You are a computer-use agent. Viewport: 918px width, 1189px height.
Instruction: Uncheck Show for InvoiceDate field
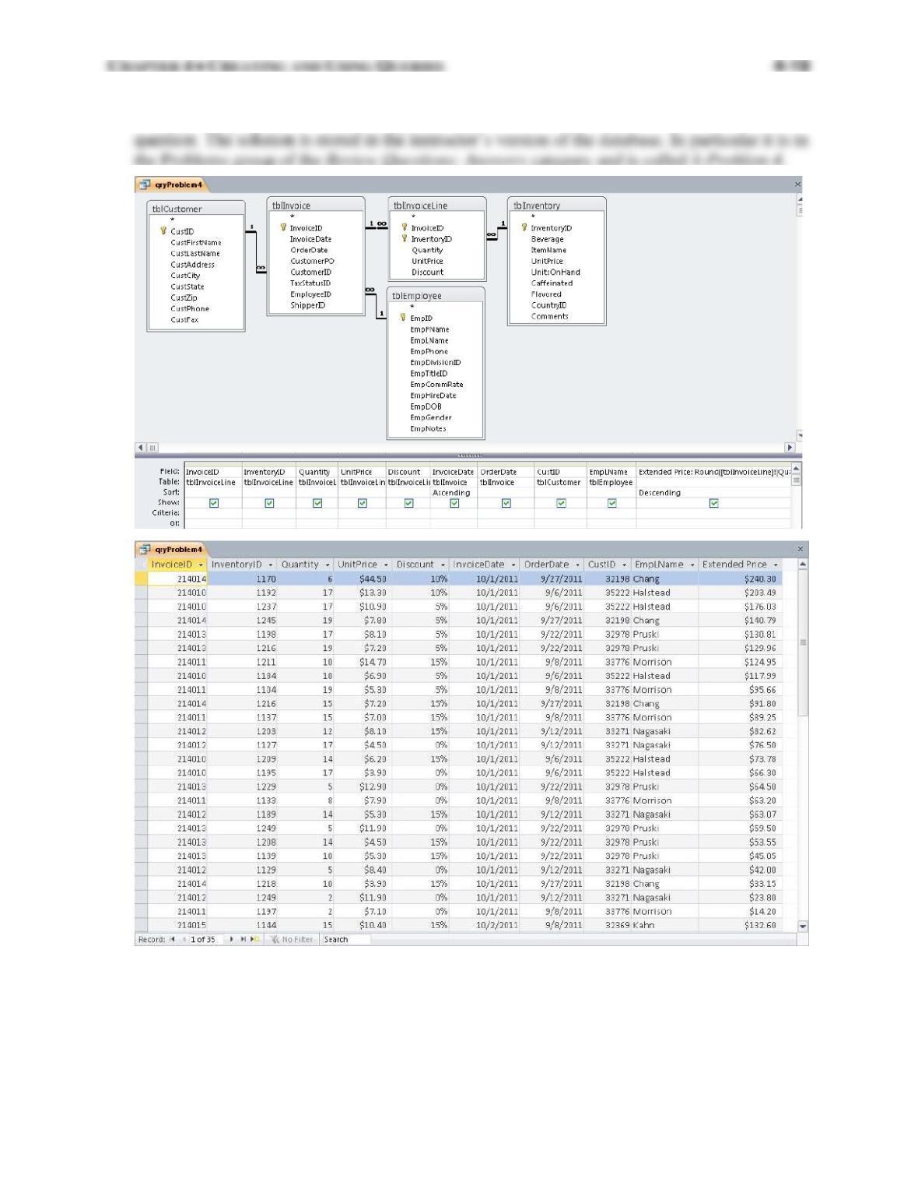point(454,503)
